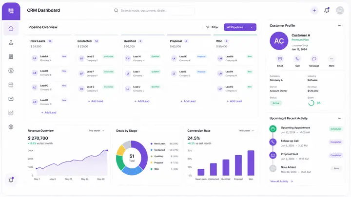
Task: Click the Follow-up Call phone icon
Action: pyautogui.click(x=273, y=142)
